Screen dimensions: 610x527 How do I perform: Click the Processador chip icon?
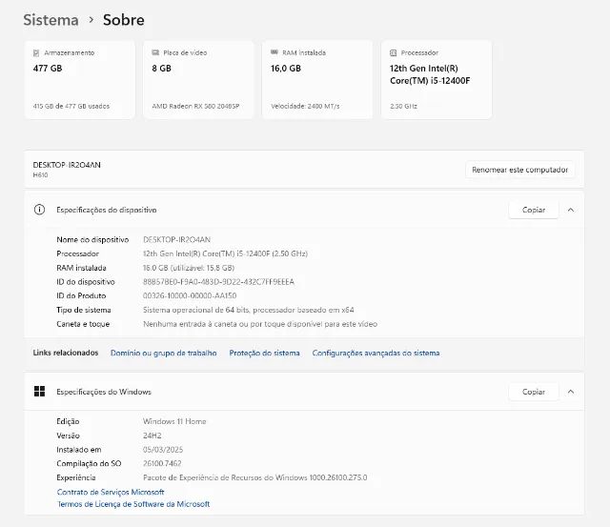tap(394, 52)
